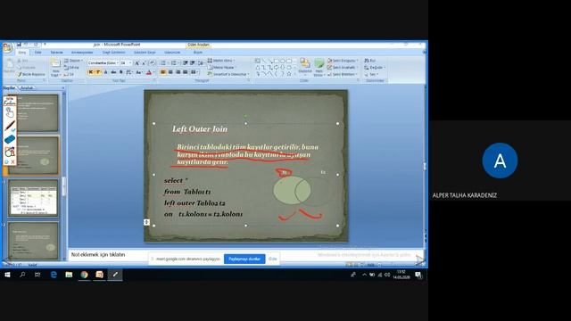571x321 pixels.
Task: Open Chrome from the Windows taskbar
Action: pos(84,275)
